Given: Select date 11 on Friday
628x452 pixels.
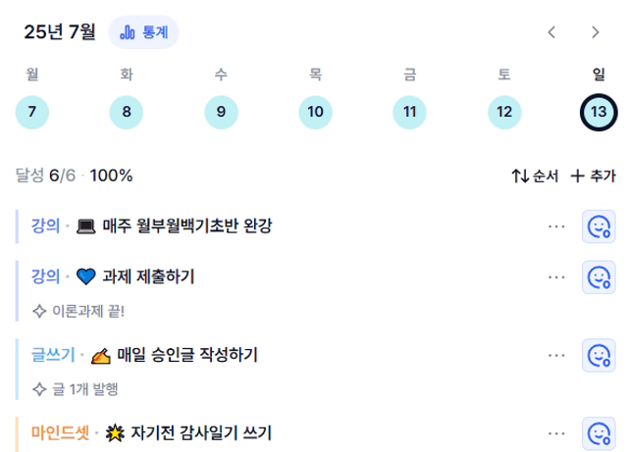Looking at the screenshot, I should coord(409,112).
